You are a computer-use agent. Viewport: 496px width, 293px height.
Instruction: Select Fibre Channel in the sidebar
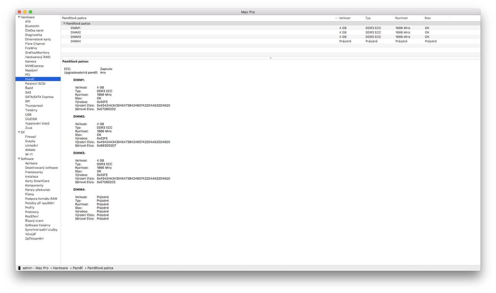[x=35, y=44]
